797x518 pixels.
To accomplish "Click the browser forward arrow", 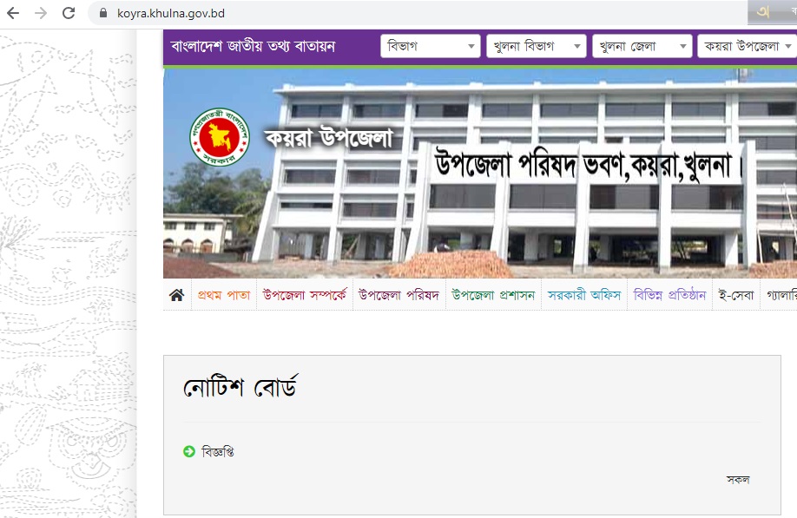I will tap(41, 13).
